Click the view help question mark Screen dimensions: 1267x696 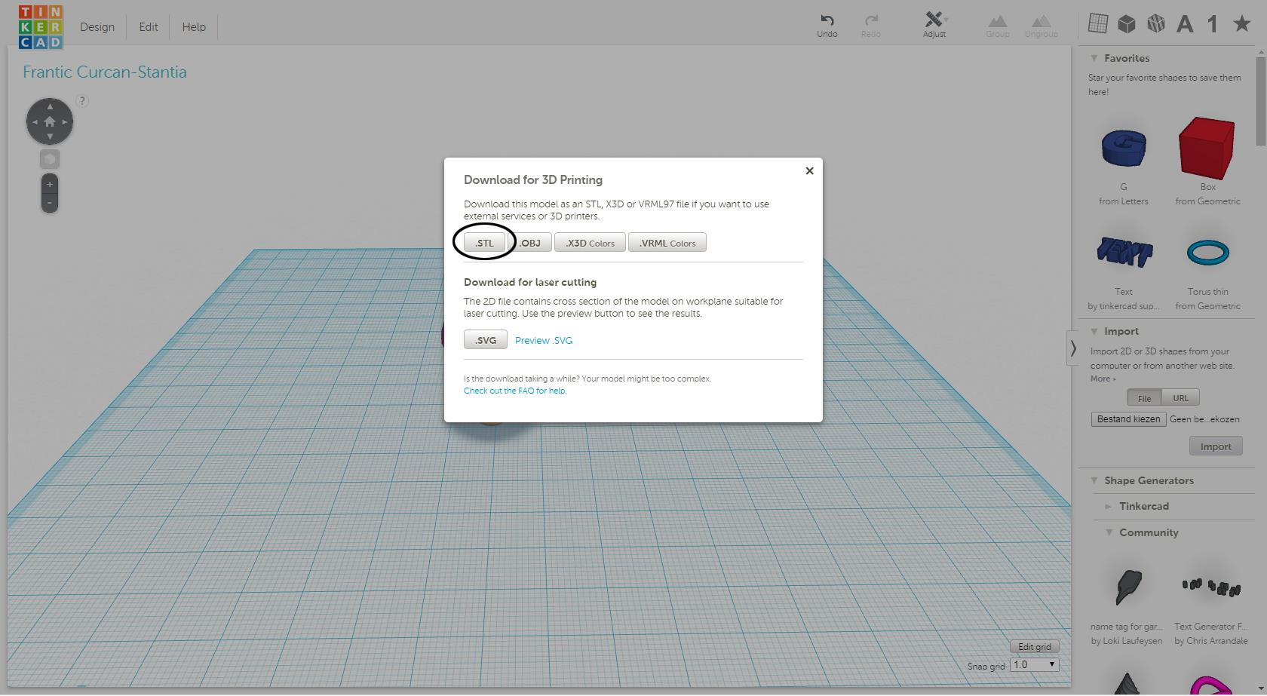pyautogui.click(x=82, y=101)
